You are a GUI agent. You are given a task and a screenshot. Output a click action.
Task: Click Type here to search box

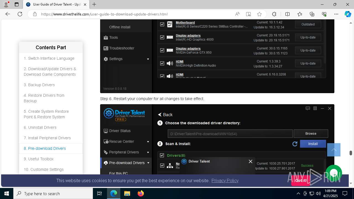53,193
